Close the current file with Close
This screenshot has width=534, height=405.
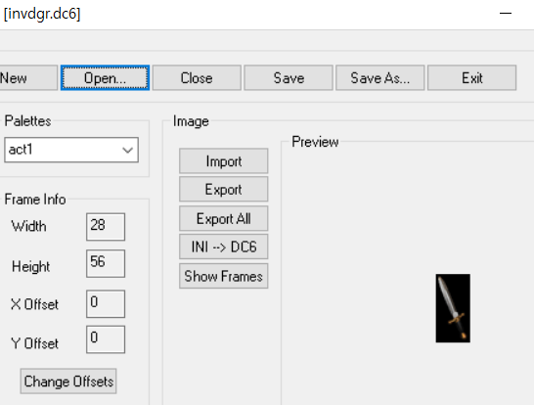(x=197, y=77)
